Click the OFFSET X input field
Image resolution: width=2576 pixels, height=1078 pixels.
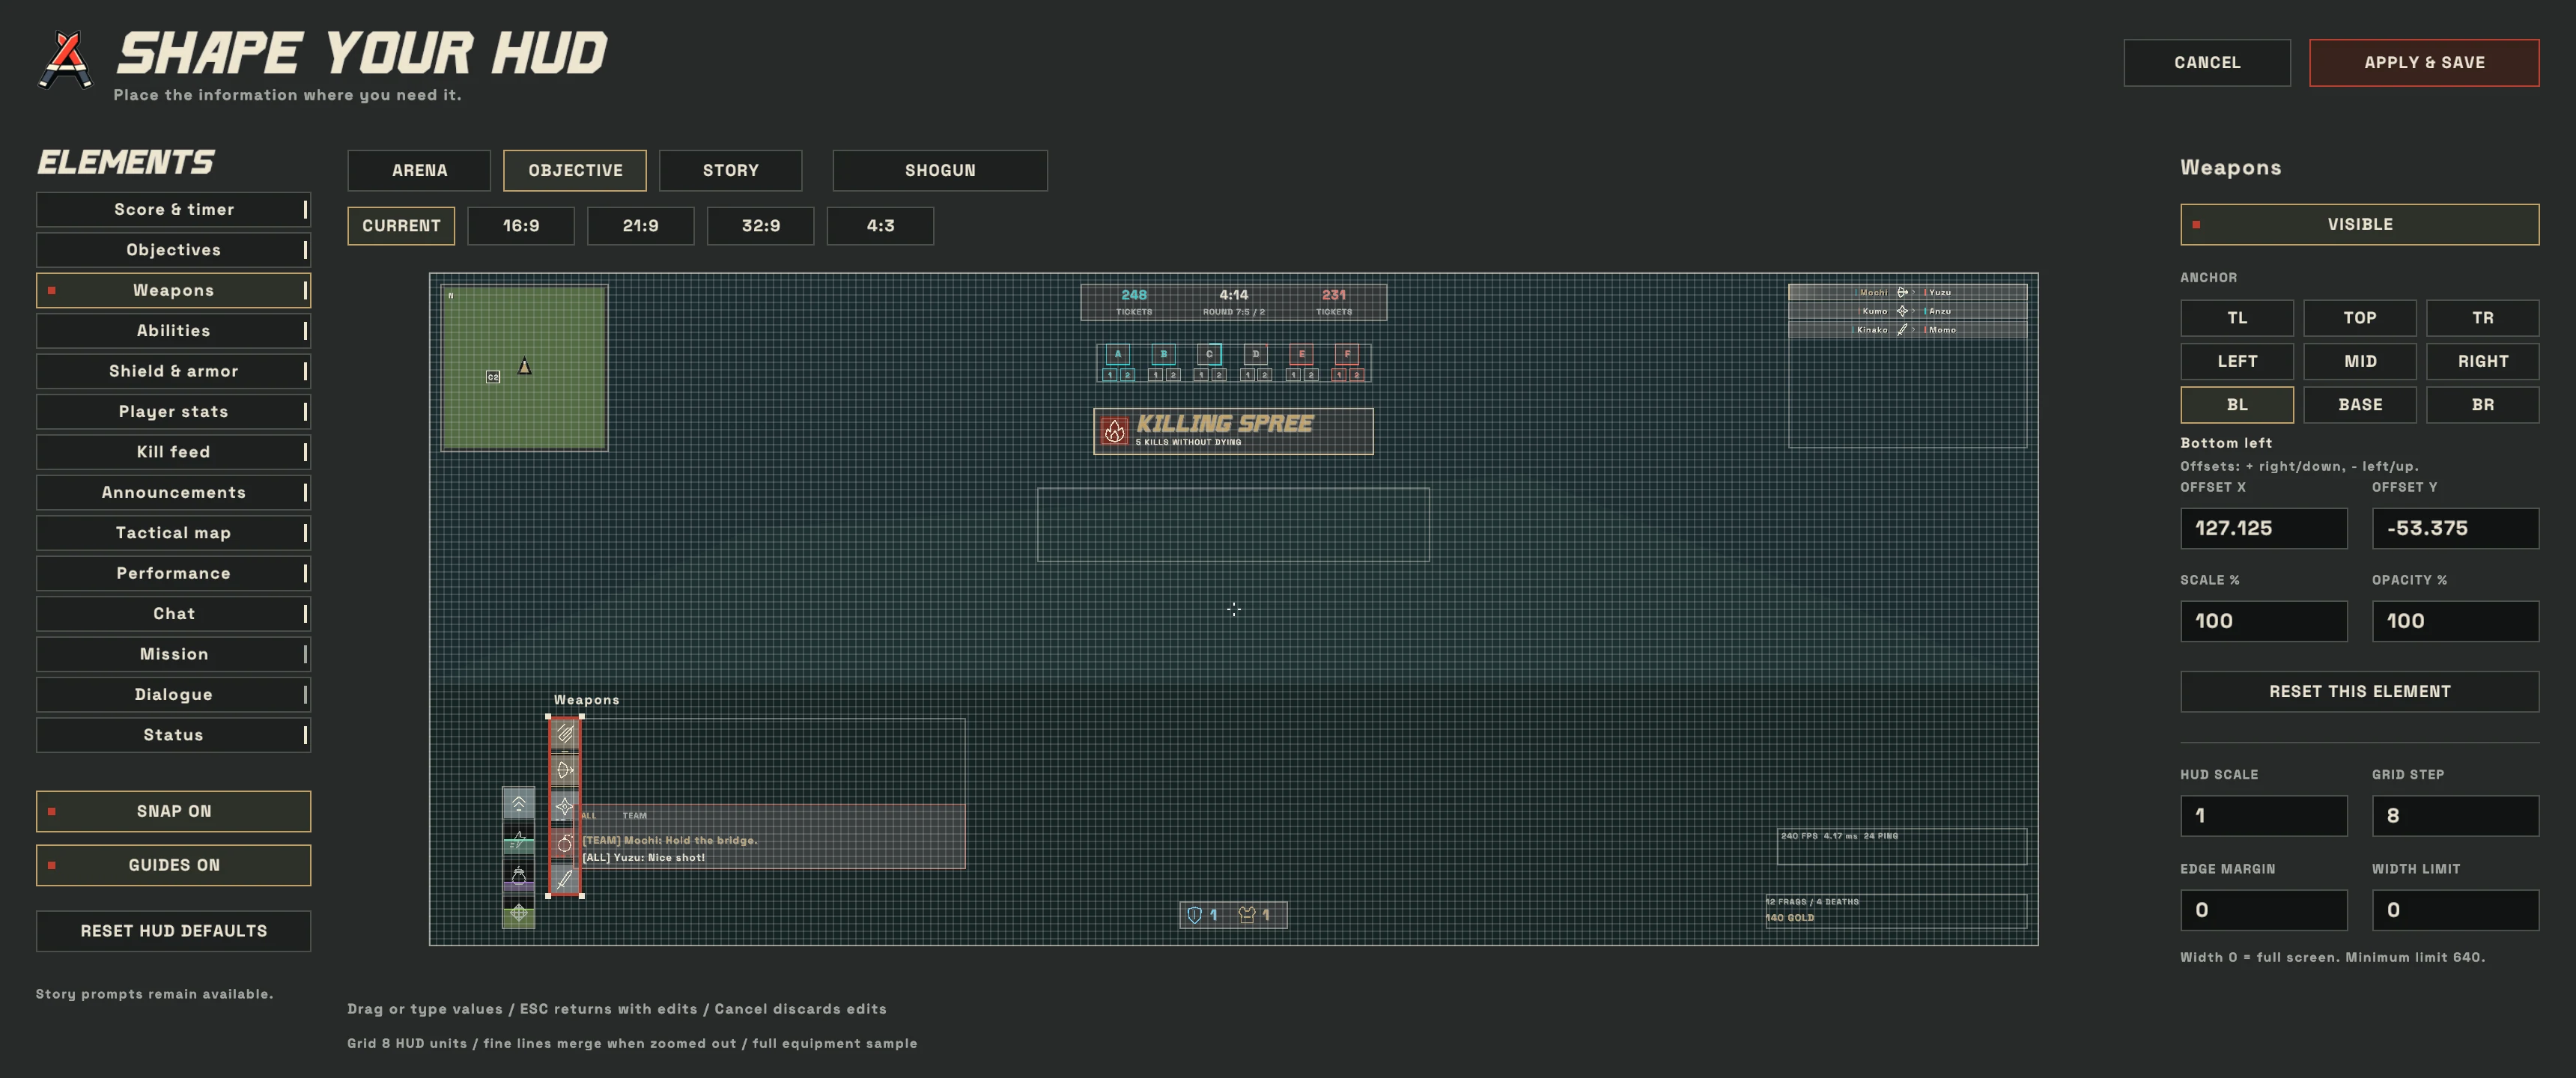2263,528
